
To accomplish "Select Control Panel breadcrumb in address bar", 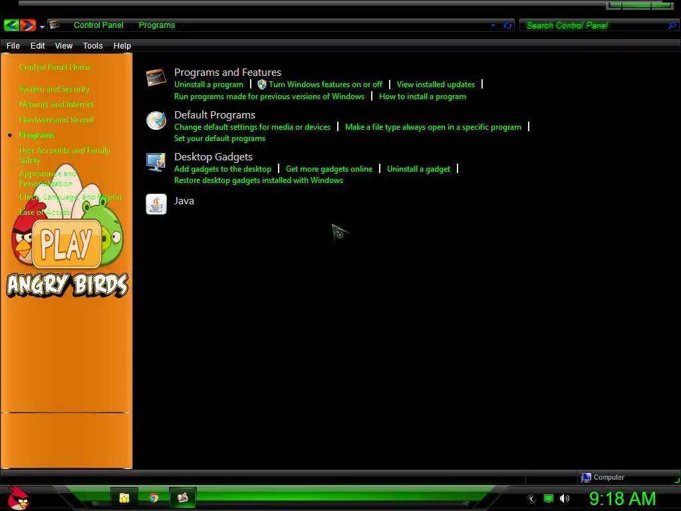I will (x=98, y=25).
